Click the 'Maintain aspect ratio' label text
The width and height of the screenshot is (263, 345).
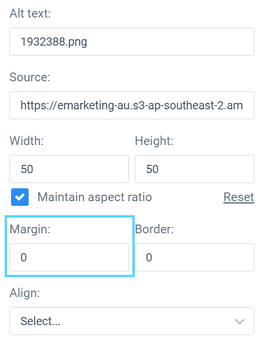click(94, 197)
